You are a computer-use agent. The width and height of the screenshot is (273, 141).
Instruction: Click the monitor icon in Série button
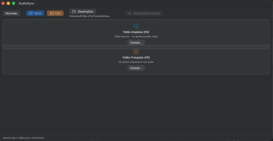(31, 13)
